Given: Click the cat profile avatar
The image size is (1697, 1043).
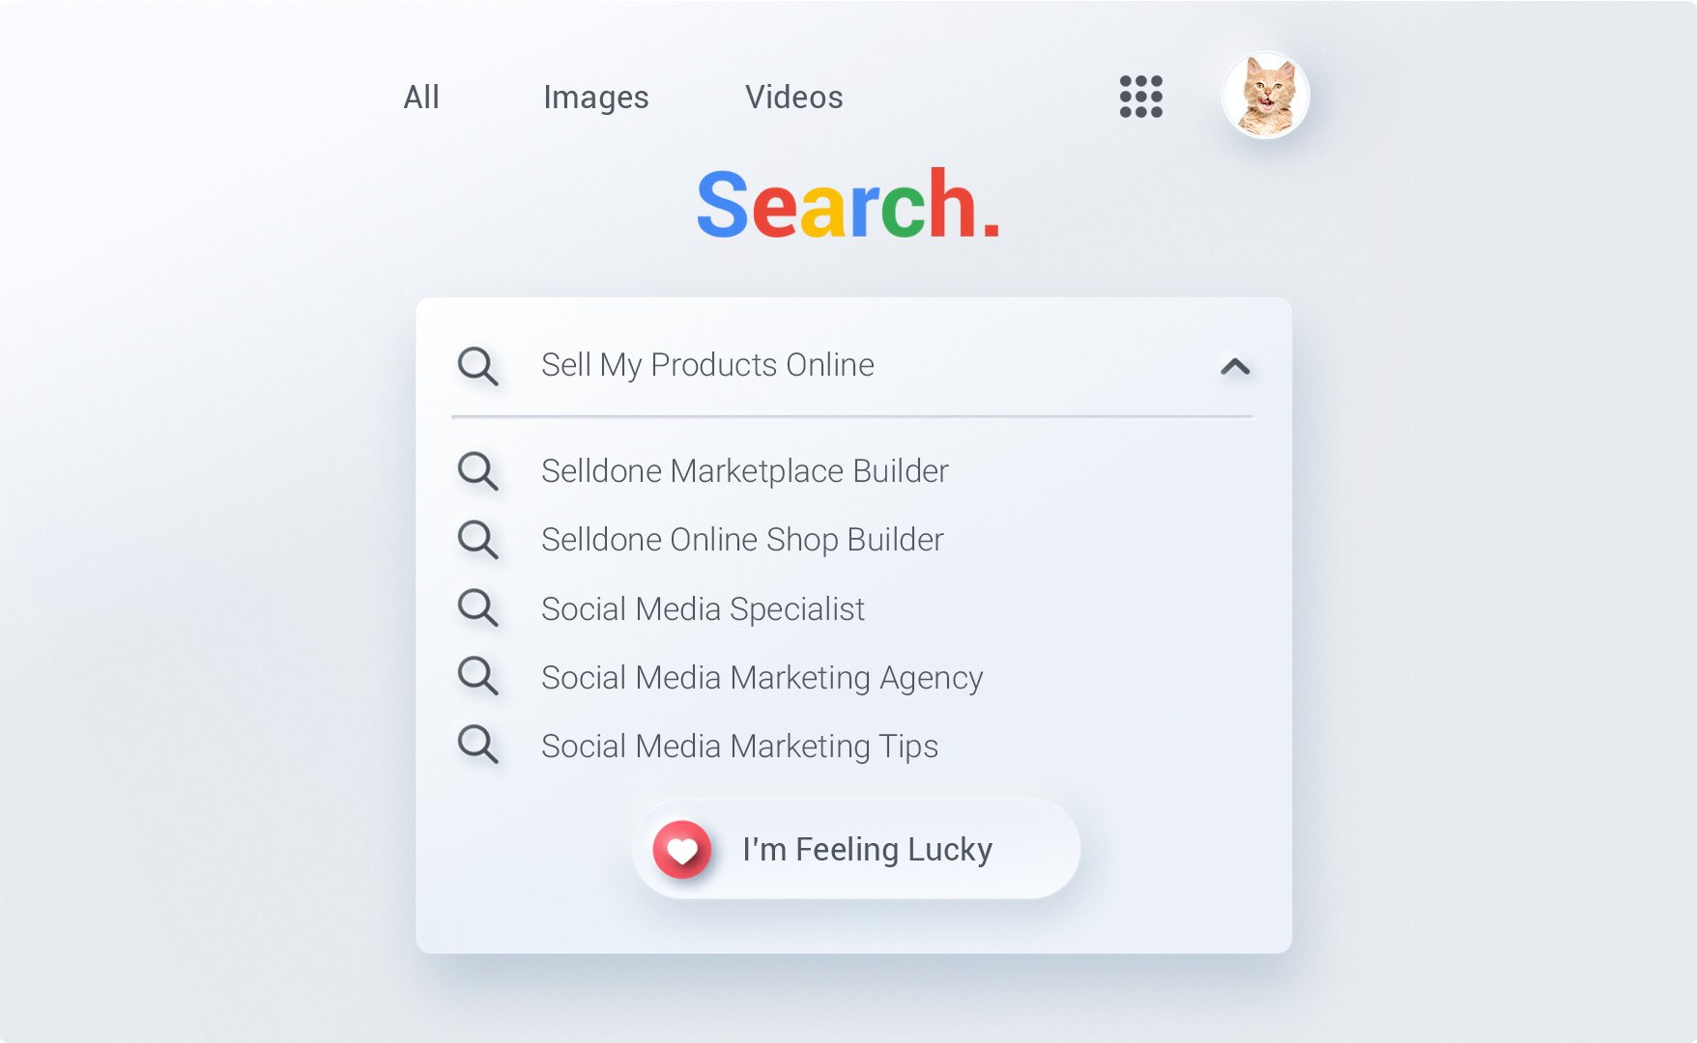Looking at the screenshot, I should (x=1265, y=96).
